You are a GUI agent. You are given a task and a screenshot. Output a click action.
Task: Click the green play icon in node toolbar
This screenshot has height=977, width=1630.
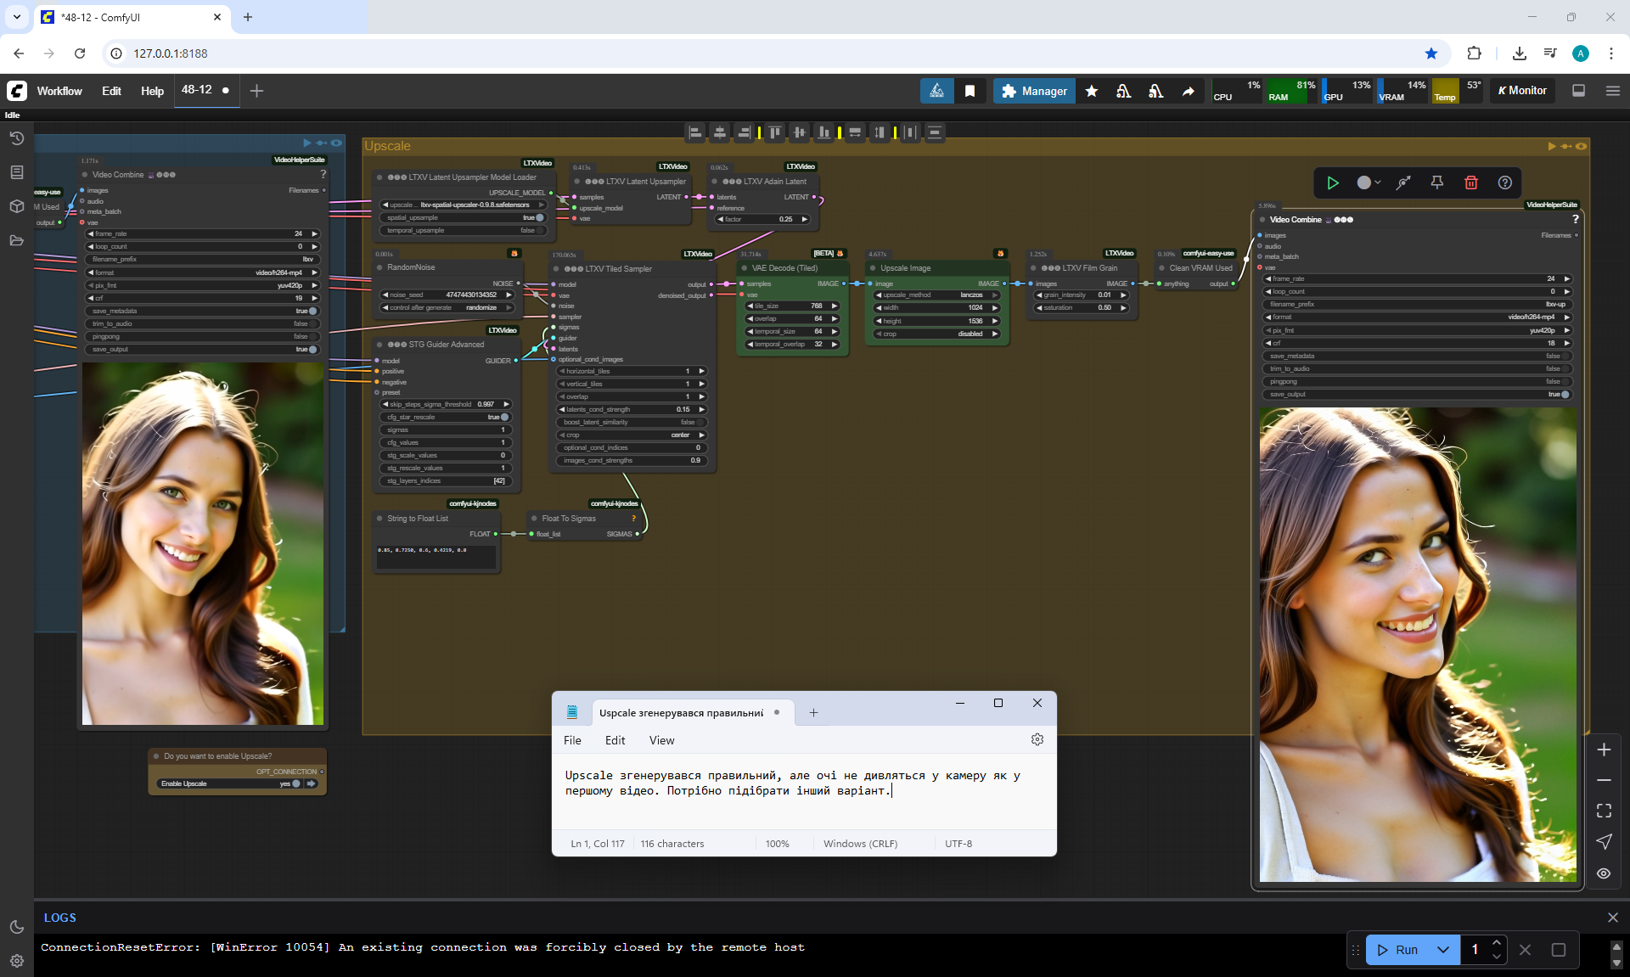(x=1332, y=182)
